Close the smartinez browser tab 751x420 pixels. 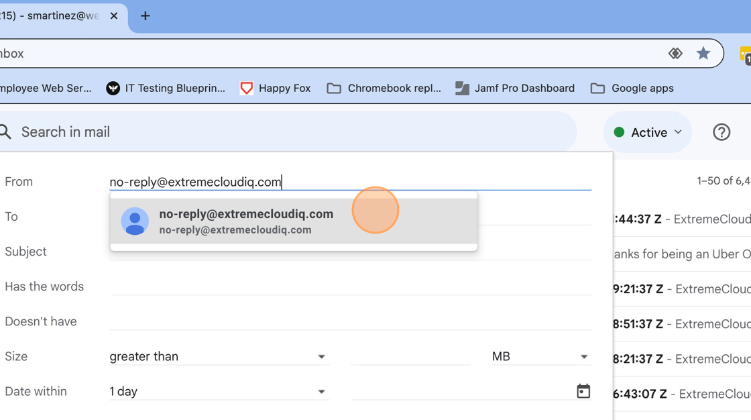[x=113, y=16]
